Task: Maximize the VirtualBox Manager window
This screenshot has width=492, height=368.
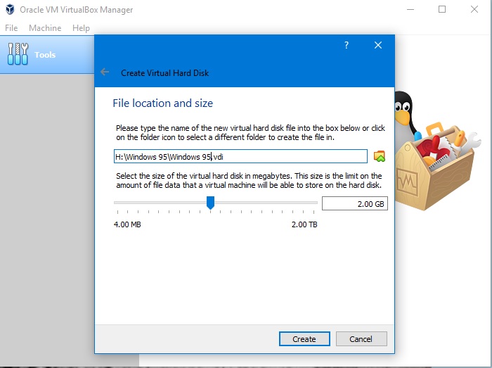Action: coord(442,9)
